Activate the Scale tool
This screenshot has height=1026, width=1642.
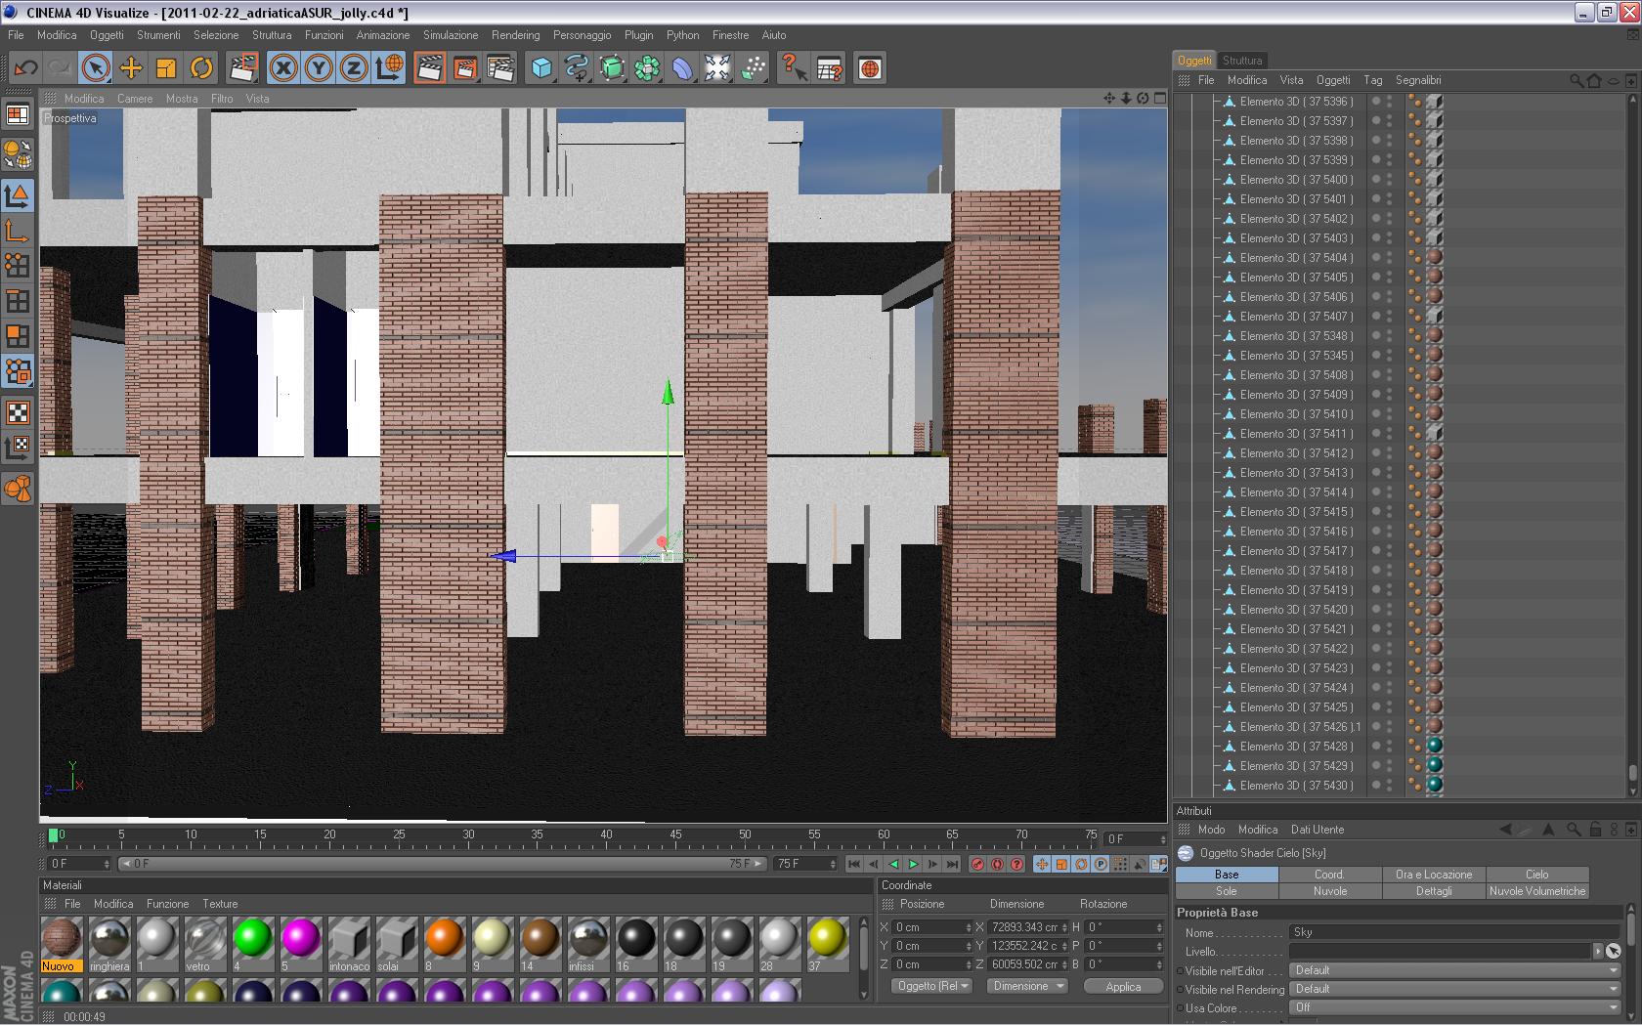(166, 68)
